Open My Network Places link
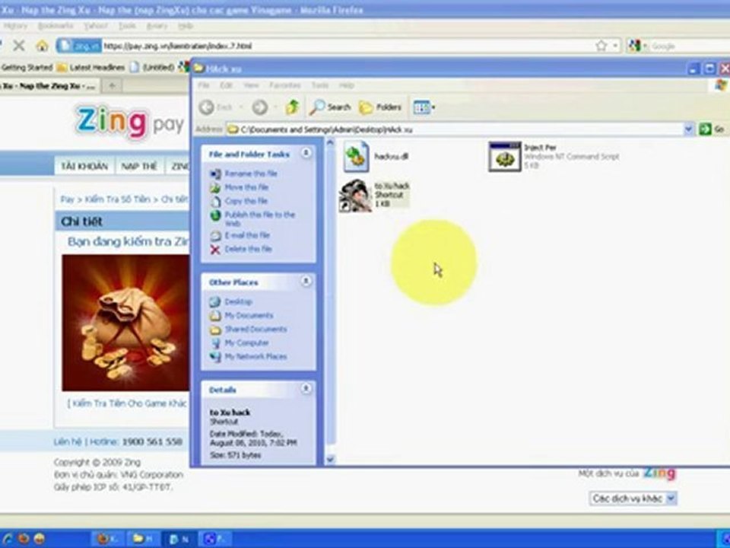This screenshot has height=548, width=730. [255, 357]
